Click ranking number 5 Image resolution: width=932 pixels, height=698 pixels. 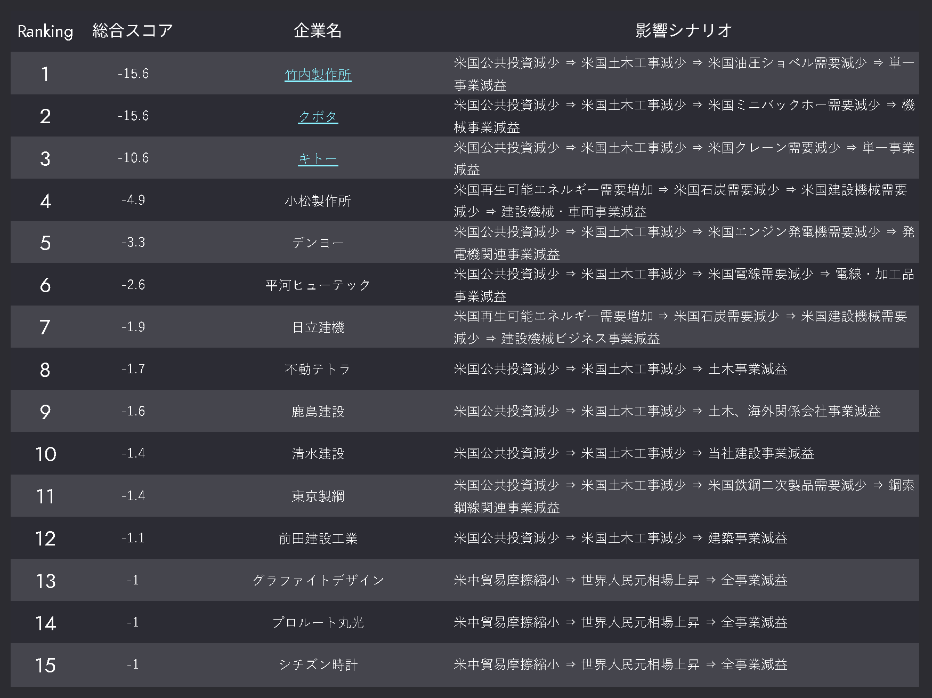click(45, 243)
